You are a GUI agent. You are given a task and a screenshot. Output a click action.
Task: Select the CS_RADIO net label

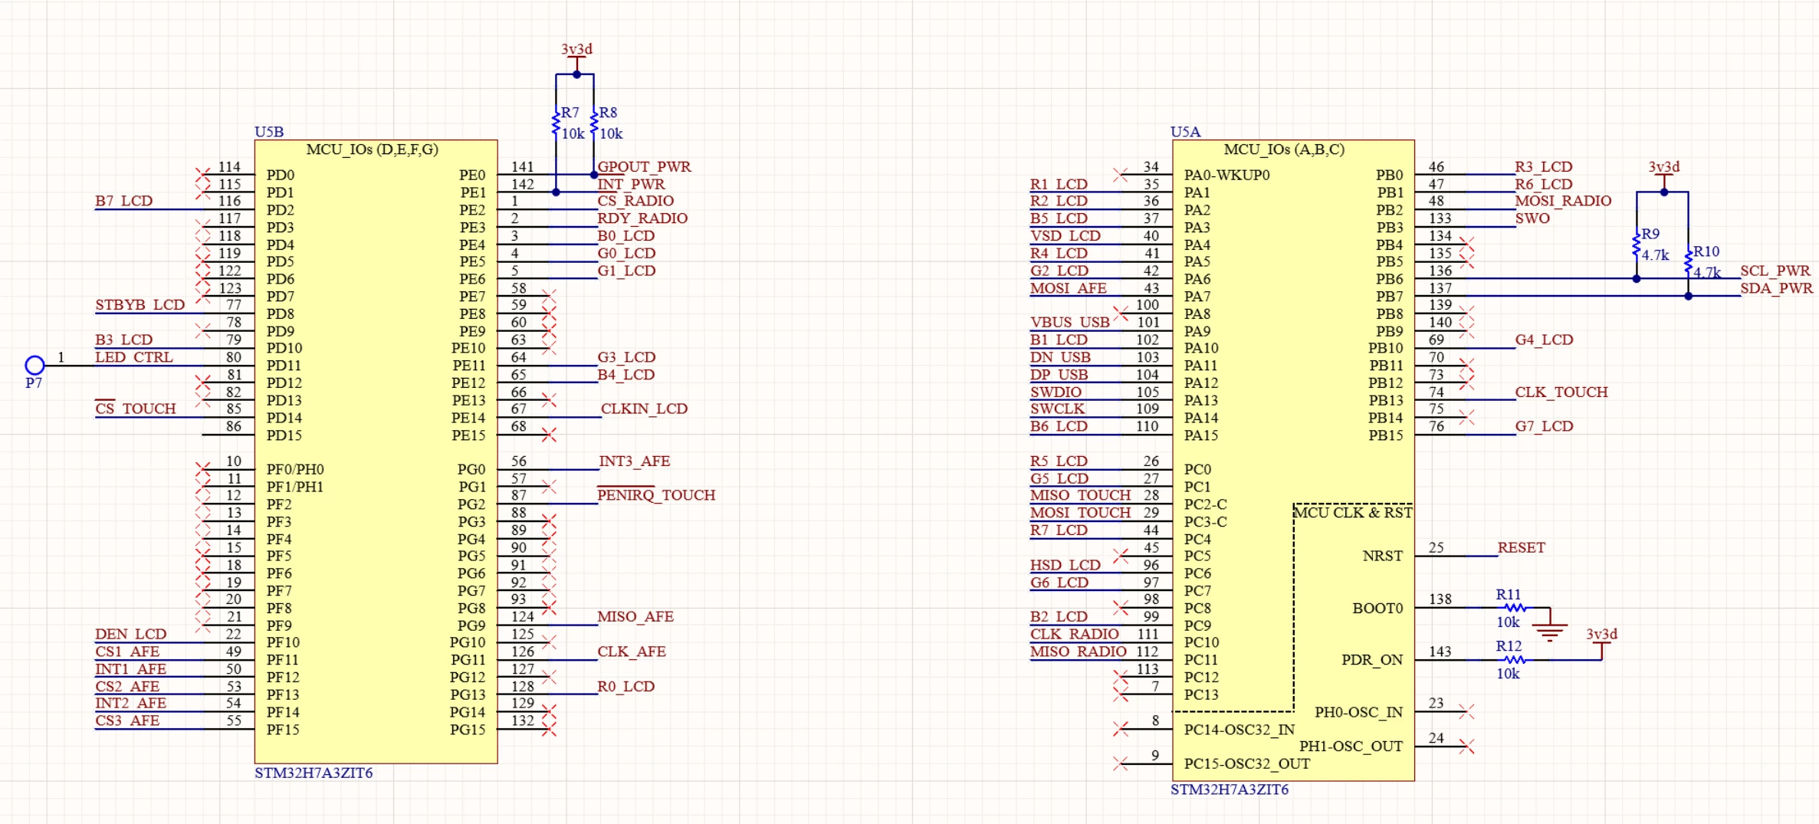point(635,201)
